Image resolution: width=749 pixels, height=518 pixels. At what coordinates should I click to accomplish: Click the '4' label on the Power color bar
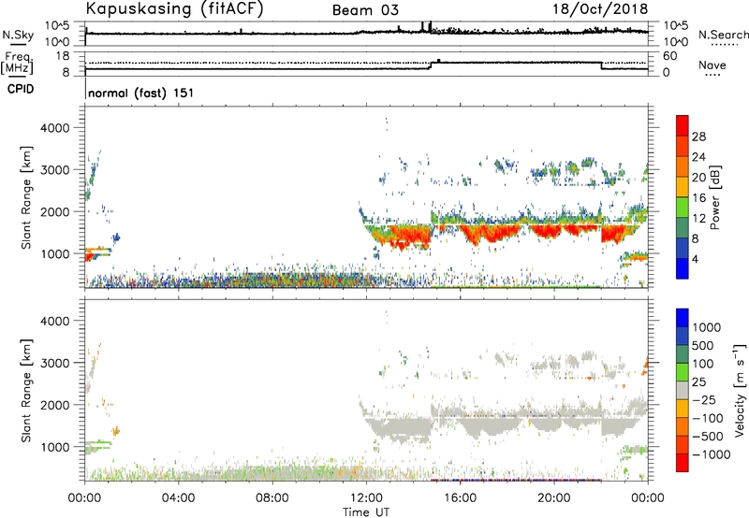tap(695, 259)
